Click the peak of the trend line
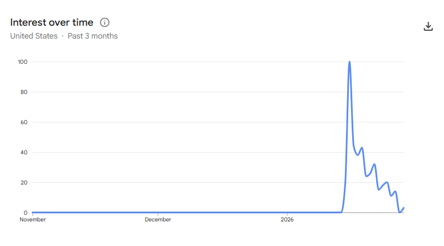 click(349, 62)
